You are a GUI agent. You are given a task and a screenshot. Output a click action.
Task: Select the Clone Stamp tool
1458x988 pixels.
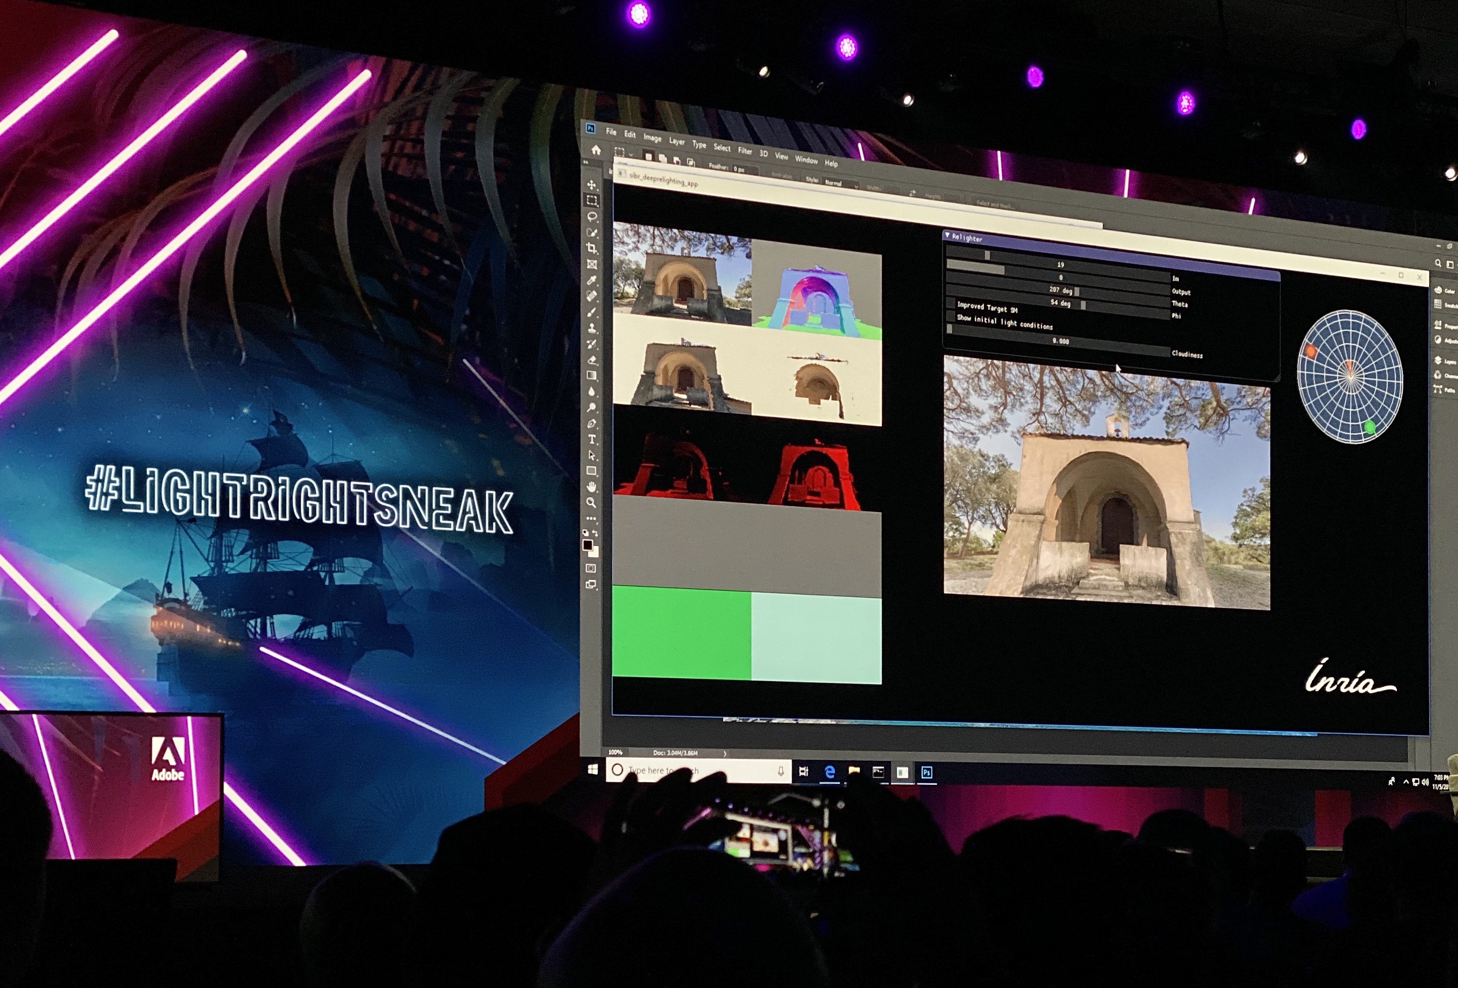click(x=592, y=328)
